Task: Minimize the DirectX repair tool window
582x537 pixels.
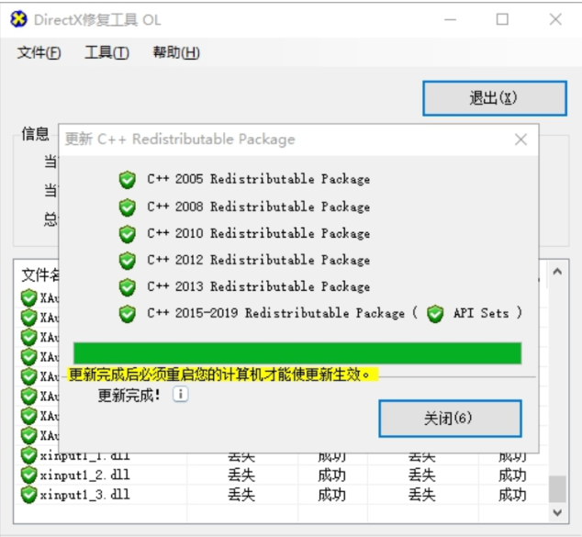Action: pos(450,19)
